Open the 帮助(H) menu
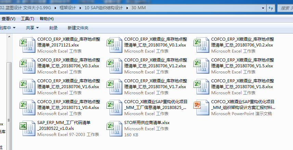 coord(47,19)
